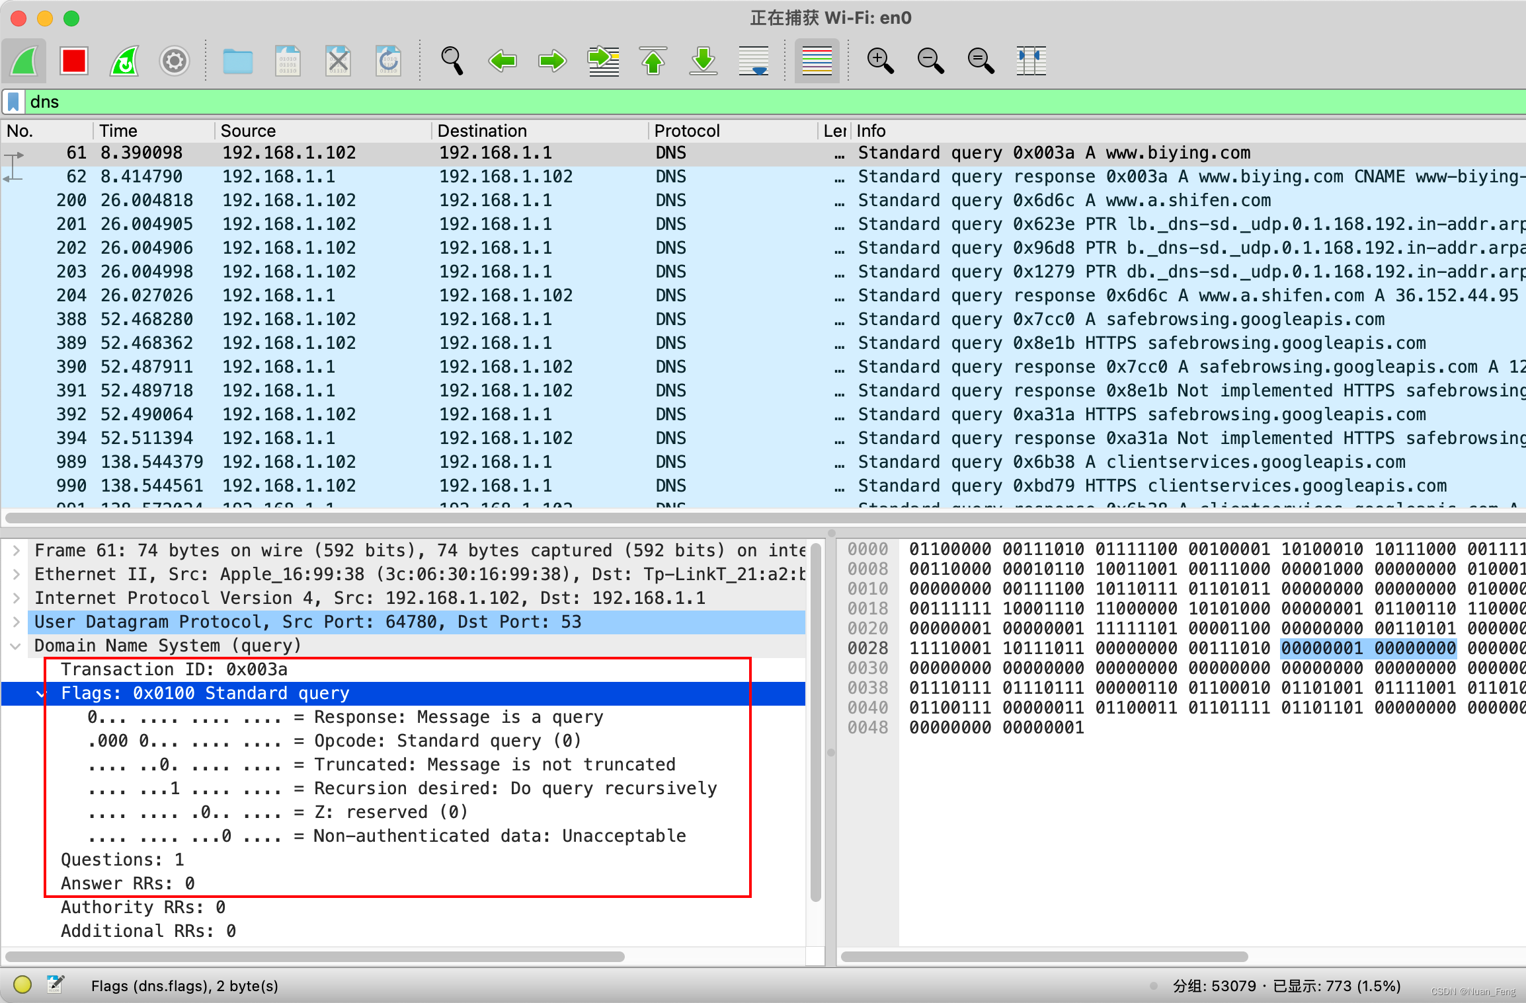This screenshot has width=1526, height=1003.
Task: Open the display filter bookmark menu
Action: [14, 102]
